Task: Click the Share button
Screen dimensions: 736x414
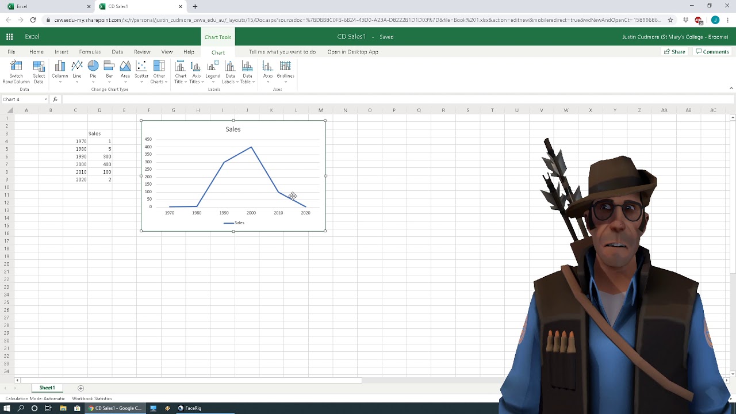Action: pos(675,52)
